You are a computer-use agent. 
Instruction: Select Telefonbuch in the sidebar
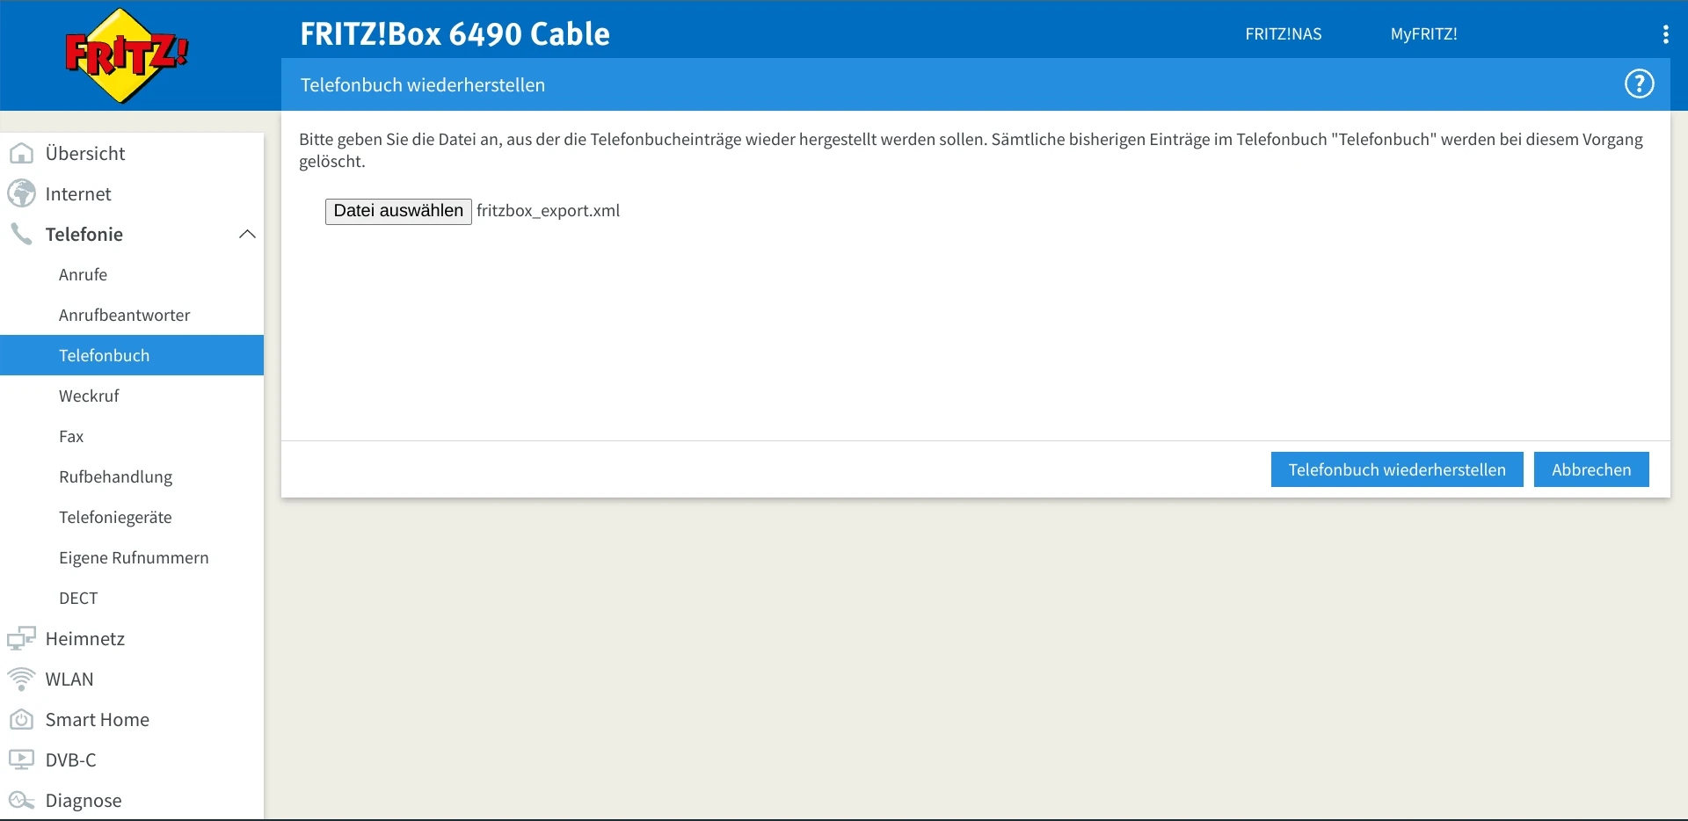coord(132,355)
